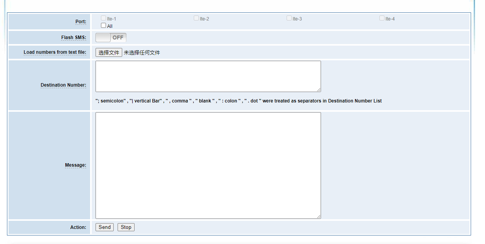Viewport: 485px width, 244px height.
Task: Grab the Destination Number box resize handle
Action: click(x=318, y=89)
